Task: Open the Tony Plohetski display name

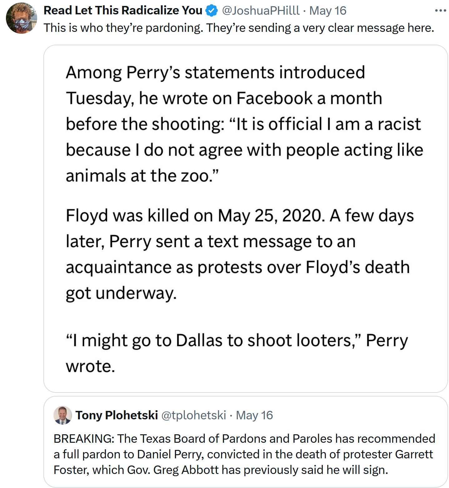Action: click(116, 415)
